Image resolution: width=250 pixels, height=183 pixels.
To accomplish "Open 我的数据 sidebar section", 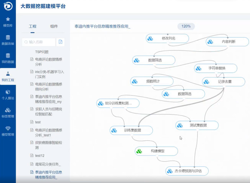I will point(8,58).
